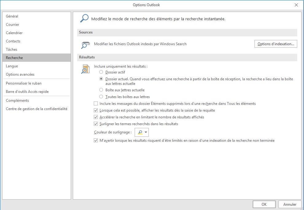Open the Langue options page
Screen dimensions: 304x210
click(37, 66)
